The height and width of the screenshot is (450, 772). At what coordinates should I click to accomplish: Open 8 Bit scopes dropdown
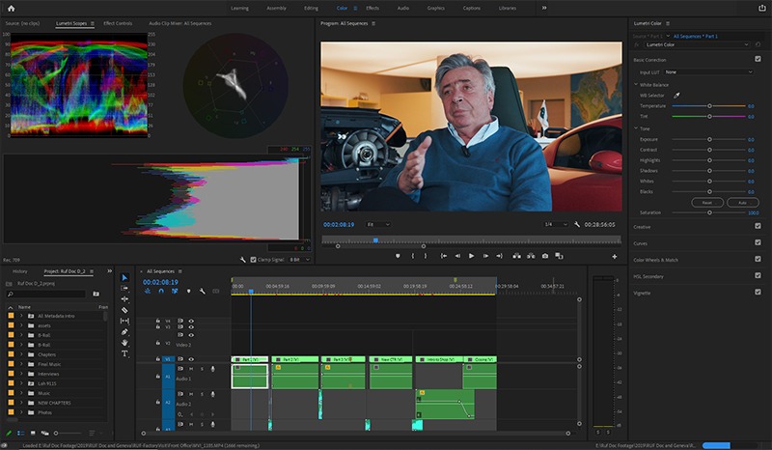(x=300, y=259)
